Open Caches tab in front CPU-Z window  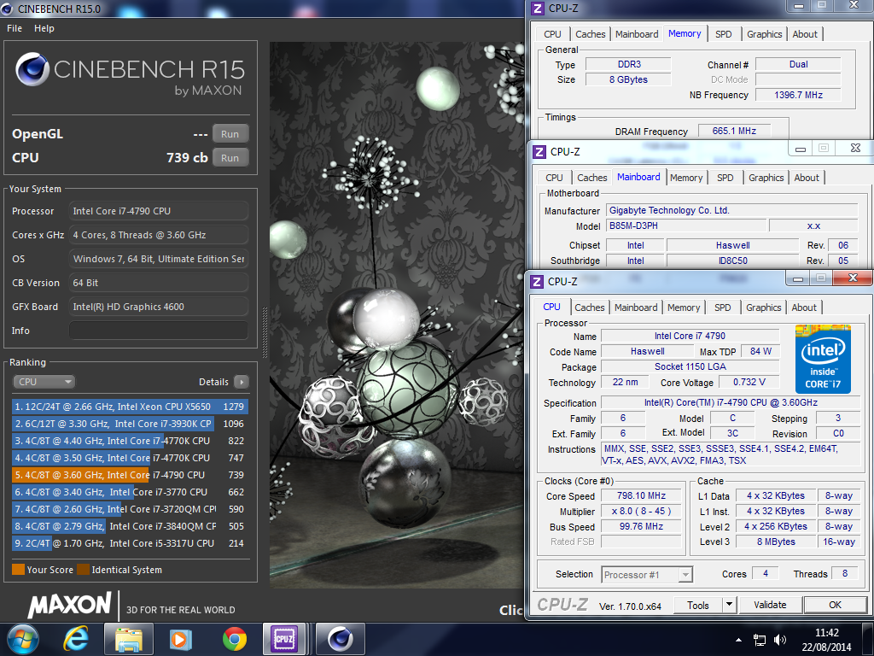pos(589,307)
